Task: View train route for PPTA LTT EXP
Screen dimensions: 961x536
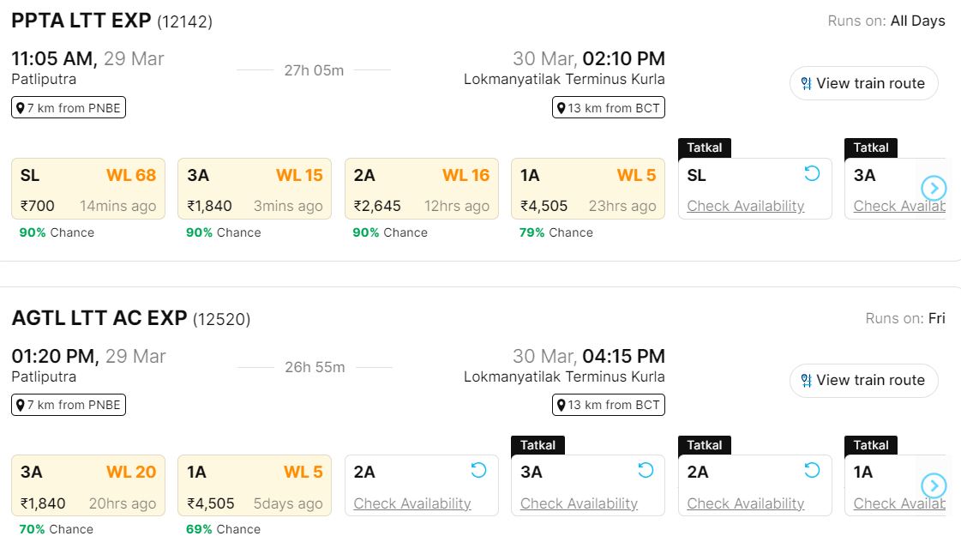Action: [x=863, y=83]
